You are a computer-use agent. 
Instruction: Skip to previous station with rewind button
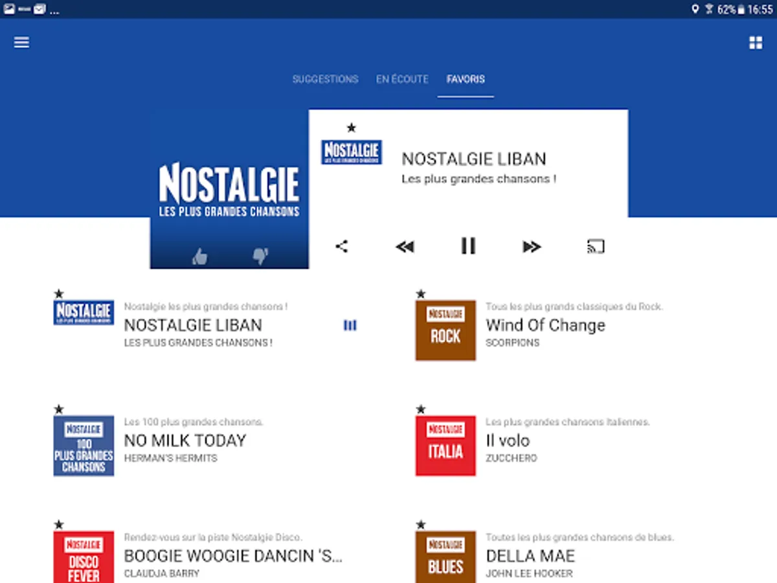click(x=405, y=246)
